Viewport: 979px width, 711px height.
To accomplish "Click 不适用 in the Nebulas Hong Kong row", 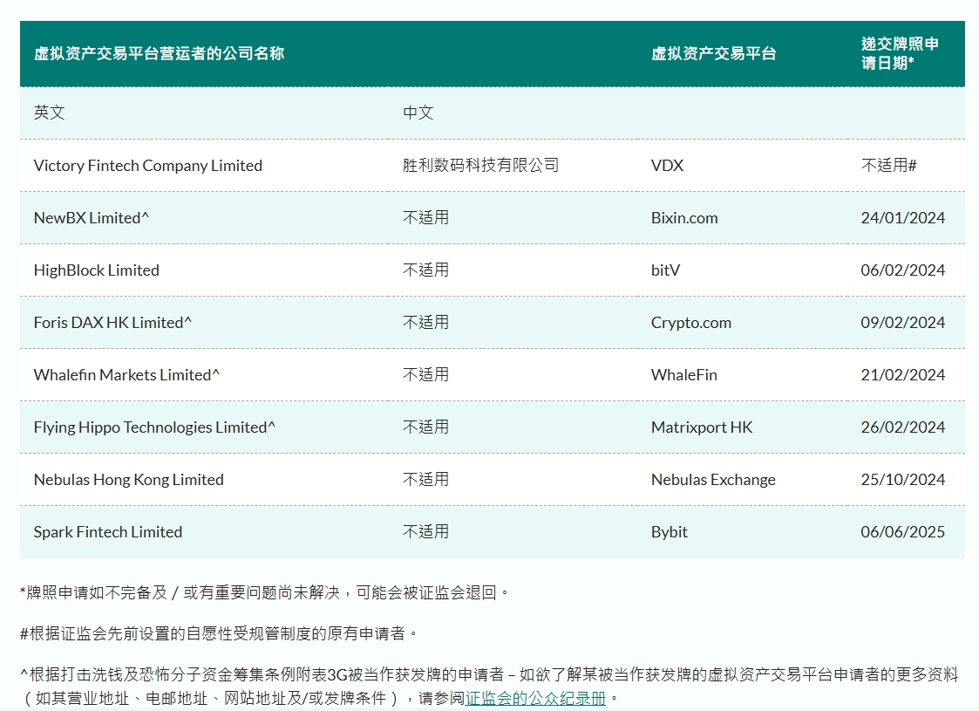I will [x=425, y=480].
